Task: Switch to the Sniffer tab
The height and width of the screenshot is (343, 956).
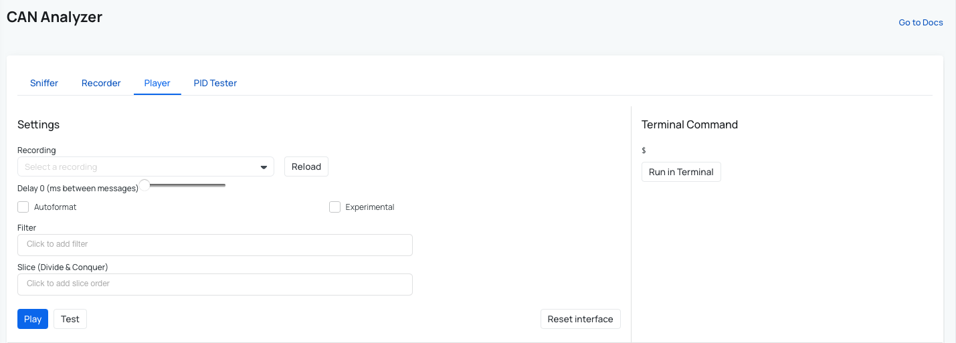Action: 44,83
